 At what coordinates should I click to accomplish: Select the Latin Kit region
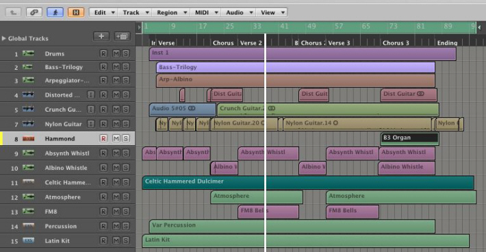point(305,240)
